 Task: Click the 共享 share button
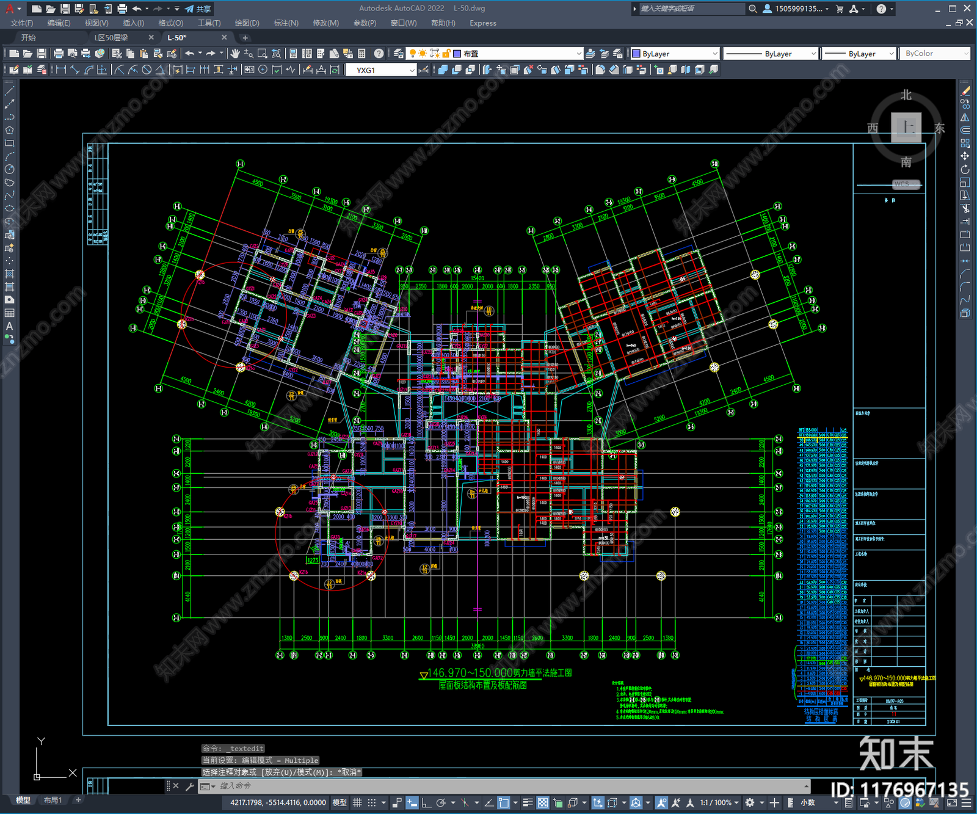click(x=198, y=9)
